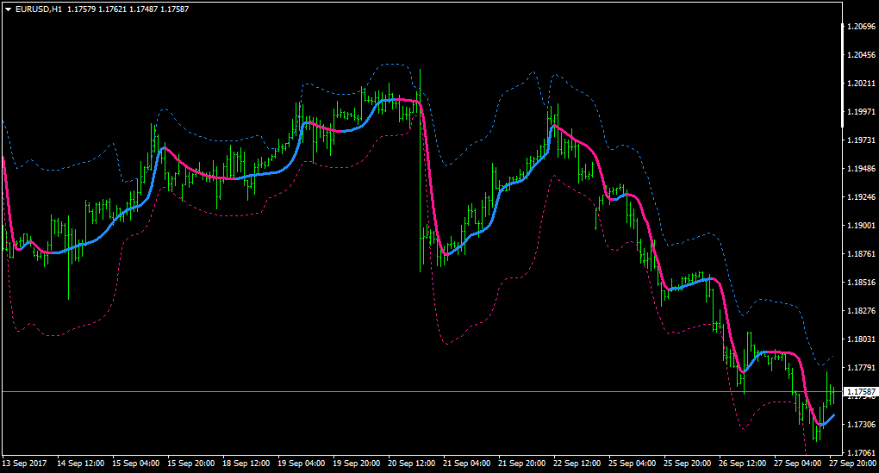Click price scale value 1.17306

(x=861, y=425)
